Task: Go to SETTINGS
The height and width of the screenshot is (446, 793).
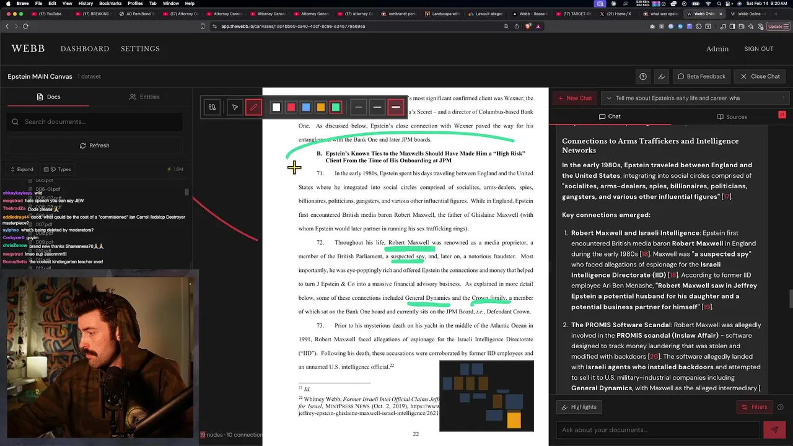Action: click(x=140, y=48)
